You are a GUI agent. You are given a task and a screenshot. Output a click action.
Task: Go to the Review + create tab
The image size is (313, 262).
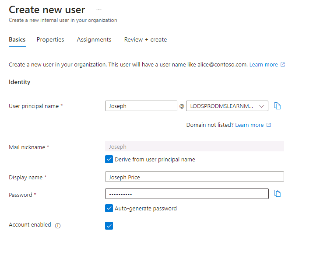coord(145,39)
